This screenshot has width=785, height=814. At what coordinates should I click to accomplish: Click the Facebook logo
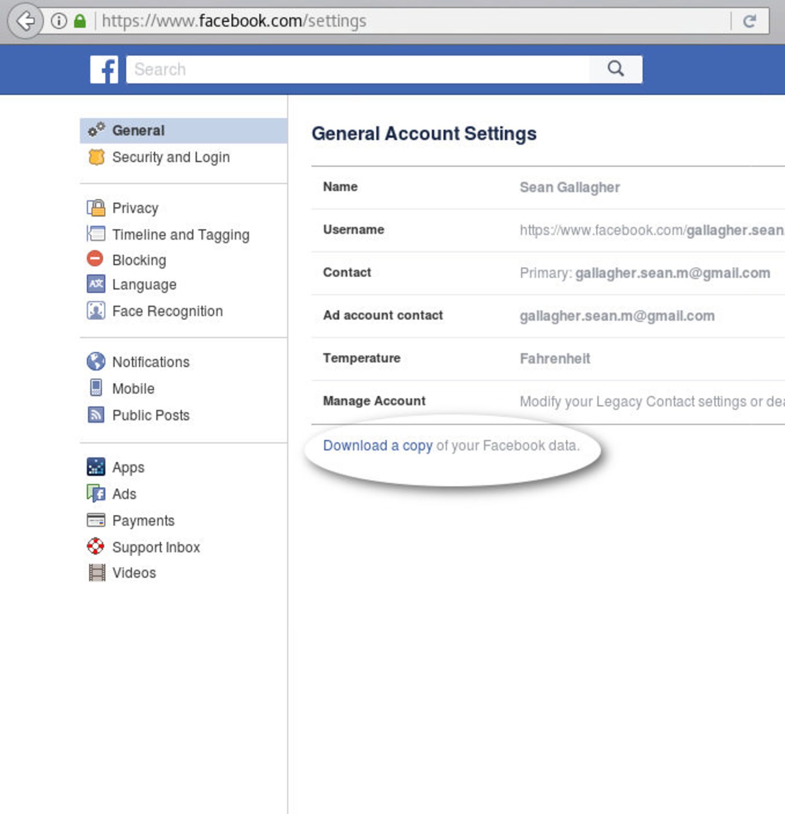click(105, 69)
